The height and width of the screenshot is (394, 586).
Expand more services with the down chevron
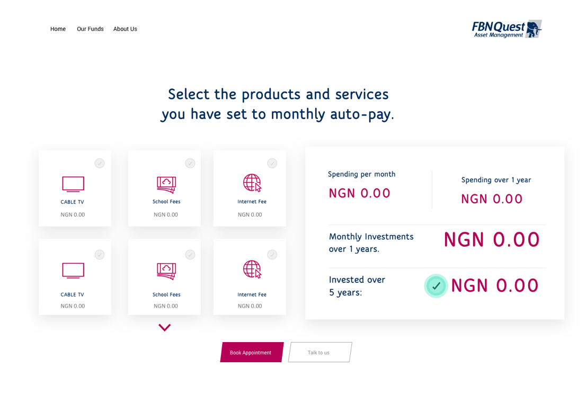coord(165,328)
